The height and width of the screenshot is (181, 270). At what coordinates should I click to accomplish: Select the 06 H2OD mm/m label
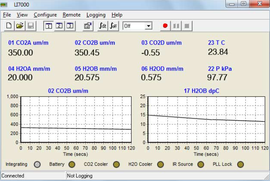pos(162,69)
